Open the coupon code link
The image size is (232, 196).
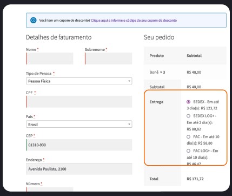point(134,21)
